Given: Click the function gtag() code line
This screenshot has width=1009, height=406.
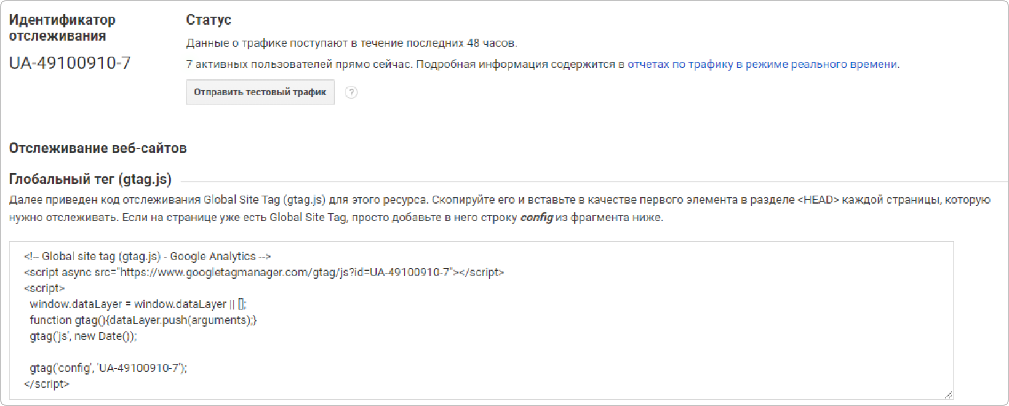Looking at the screenshot, I should click(x=143, y=320).
